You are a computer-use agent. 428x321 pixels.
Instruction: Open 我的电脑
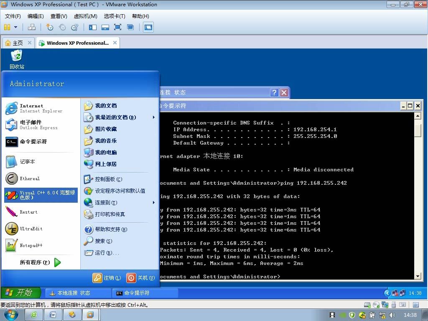[120, 152]
